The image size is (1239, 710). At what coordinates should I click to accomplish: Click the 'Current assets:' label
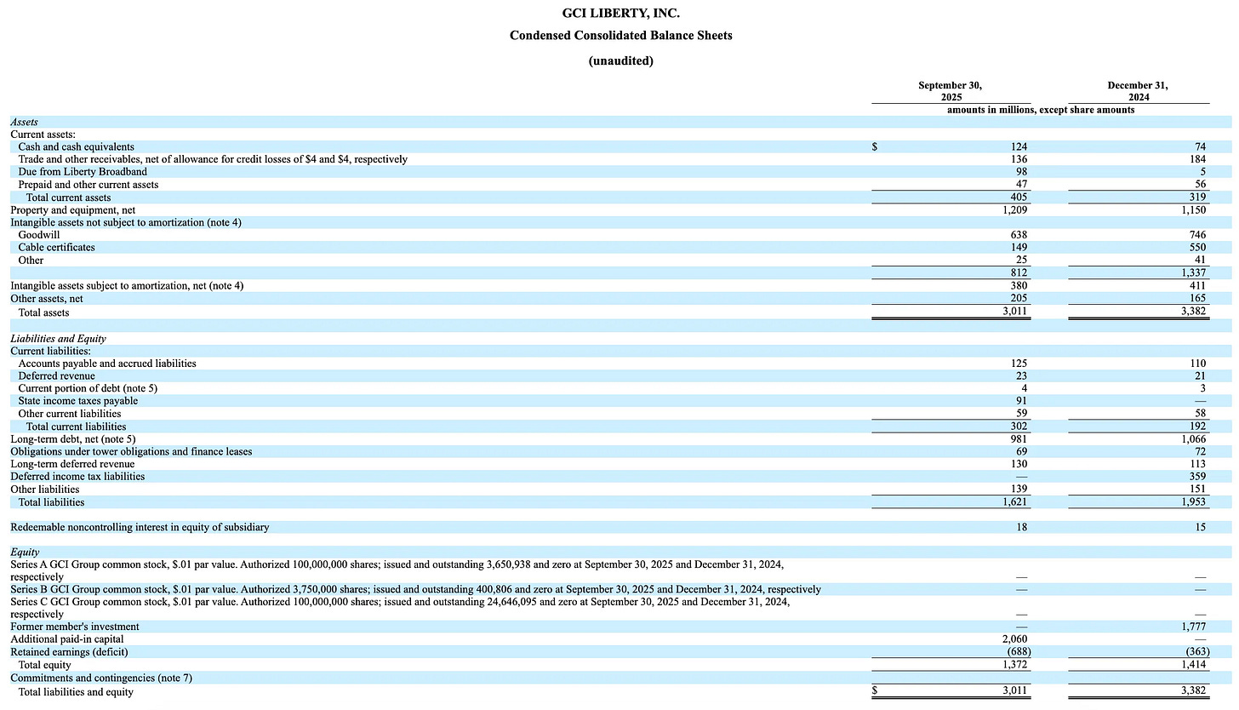pos(44,135)
